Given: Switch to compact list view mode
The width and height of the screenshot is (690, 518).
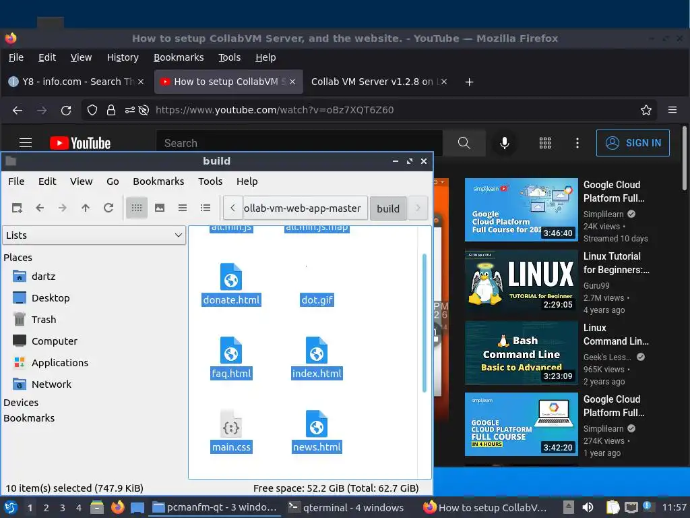Looking at the screenshot, I should (183, 208).
